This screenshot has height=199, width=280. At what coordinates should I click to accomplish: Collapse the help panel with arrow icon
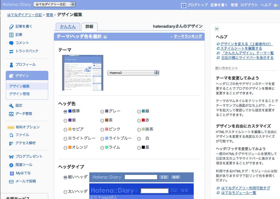(217, 29)
